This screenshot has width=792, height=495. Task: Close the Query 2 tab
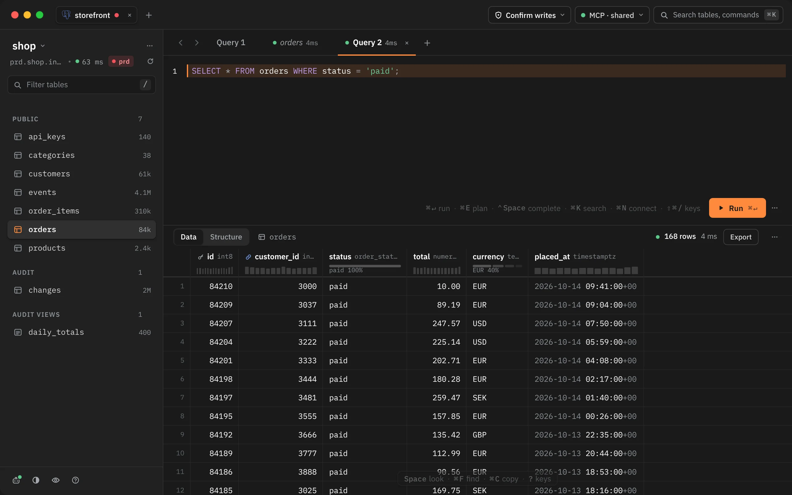click(407, 43)
